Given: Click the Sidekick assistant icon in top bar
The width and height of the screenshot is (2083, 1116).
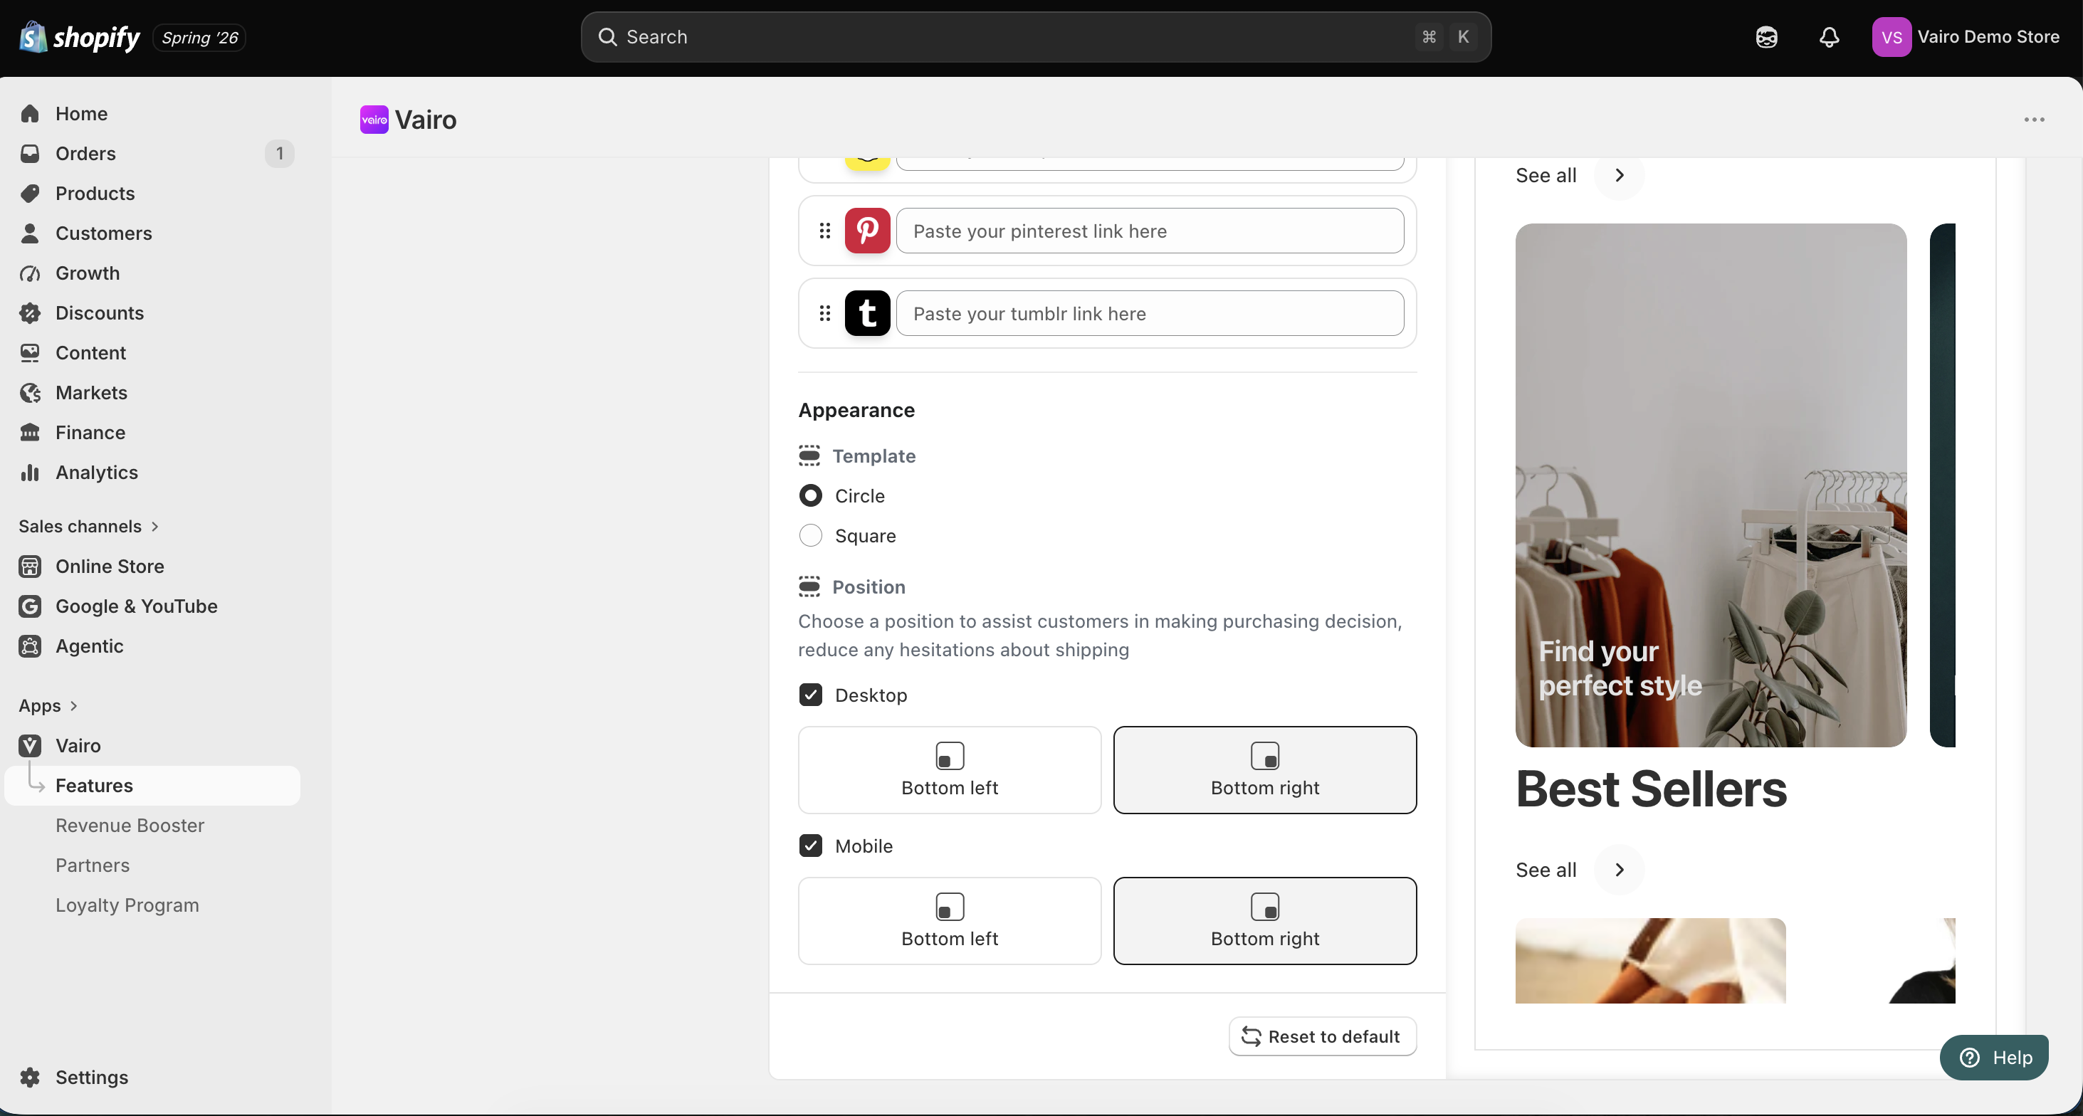Looking at the screenshot, I should [1767, 37].
